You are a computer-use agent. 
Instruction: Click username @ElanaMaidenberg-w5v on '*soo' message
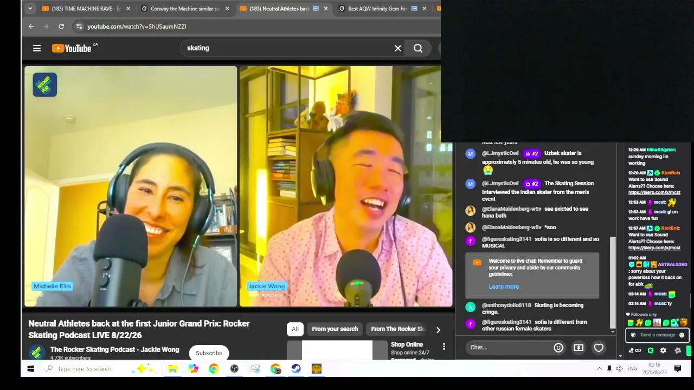[511, 227]
